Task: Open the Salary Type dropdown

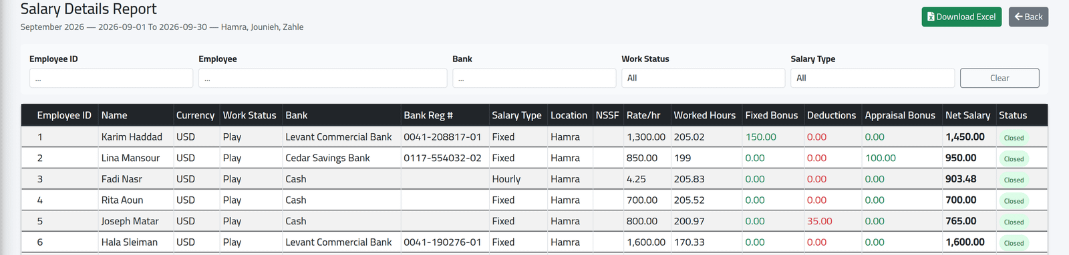Action: [873, 78]
